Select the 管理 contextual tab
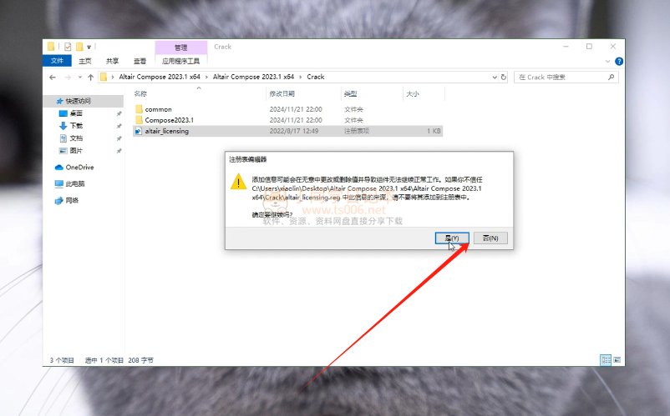This screenshot has height=416, width=670. (x=180, y=47)
